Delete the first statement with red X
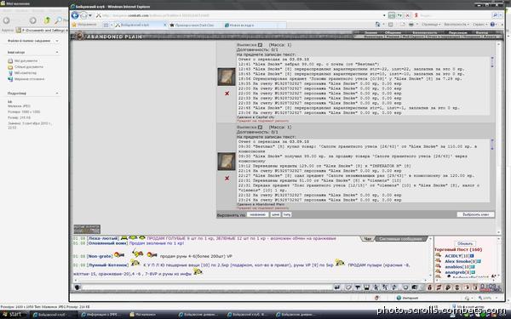The height and width of the screenshot is (319, 511). 227,94
